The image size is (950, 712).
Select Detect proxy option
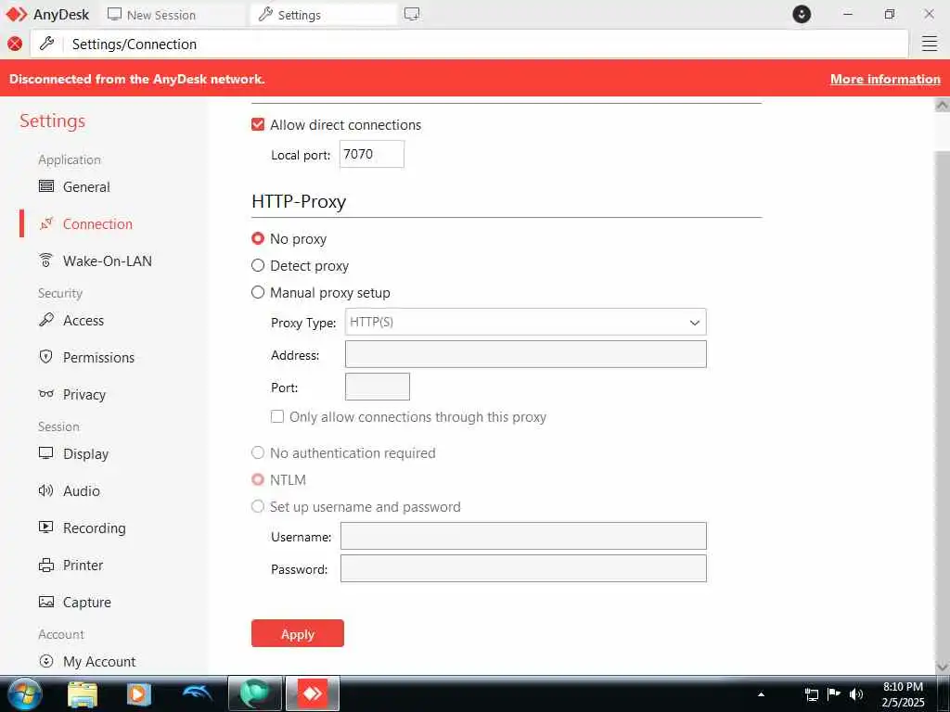258,265
